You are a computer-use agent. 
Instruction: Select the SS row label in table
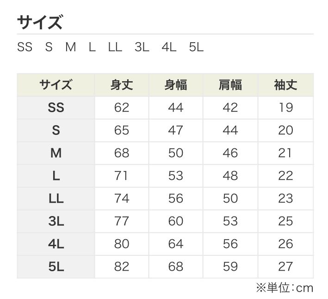point(56,108)
